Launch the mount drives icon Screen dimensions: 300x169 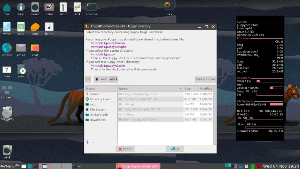35,9
